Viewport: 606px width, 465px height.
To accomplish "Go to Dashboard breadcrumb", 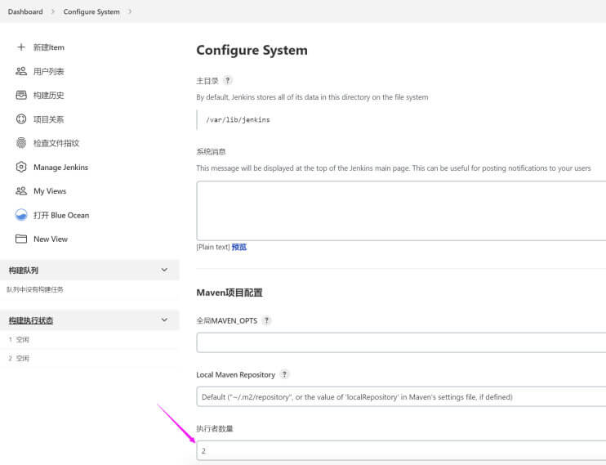I will [x=25, y=11].
